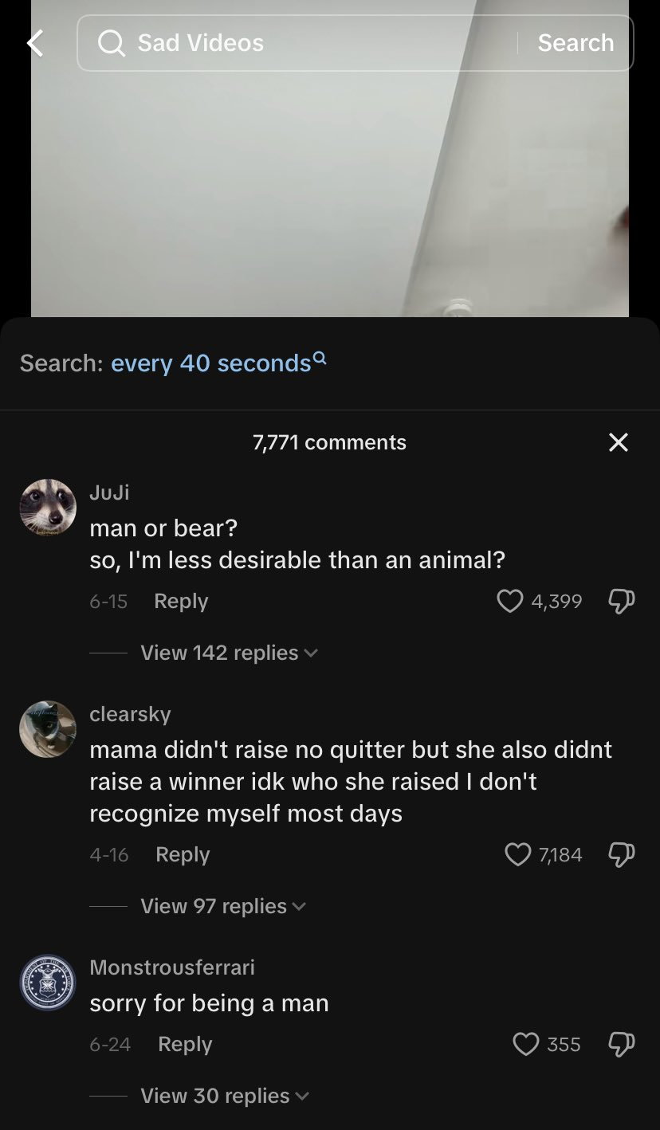
Task: Tap the back arrow icon
Action: point(35,43)
